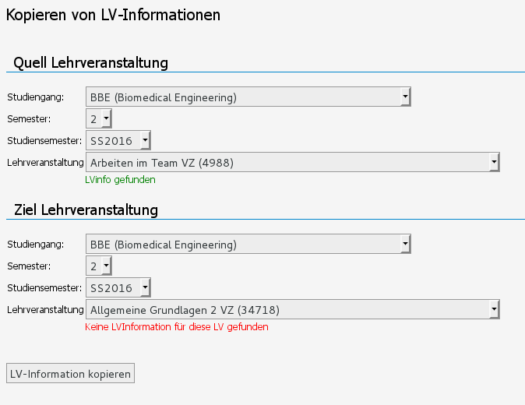The width and height of the screenshot is (525, 405).
Task: Click the 'Lehrveranstaltung' label in the Quell section
Action: tap(44, 163)
